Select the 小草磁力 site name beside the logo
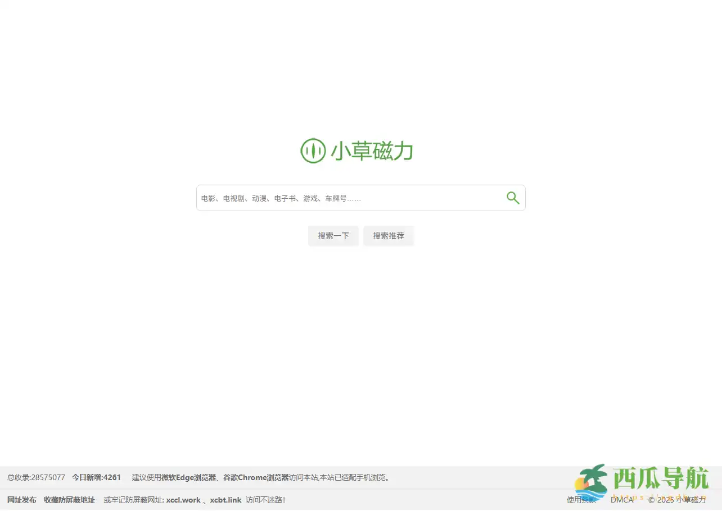The height and width of the screenshot is (511, 722). 372,150
